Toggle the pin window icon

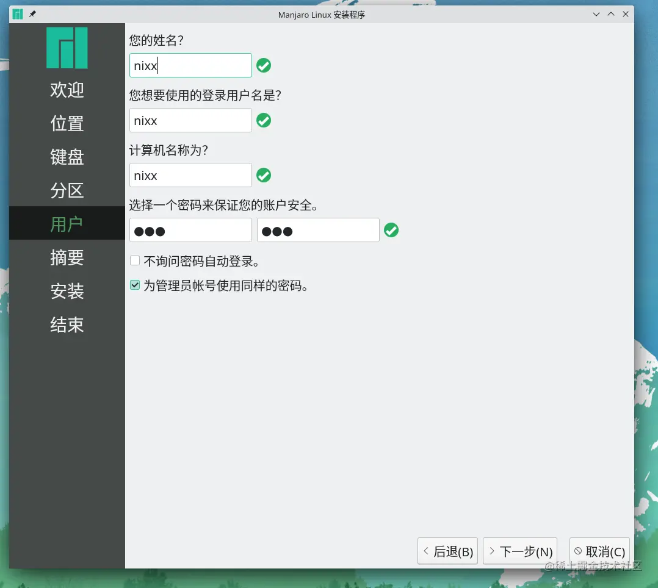tap(32, 14)
